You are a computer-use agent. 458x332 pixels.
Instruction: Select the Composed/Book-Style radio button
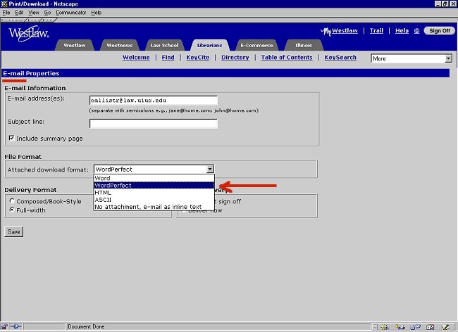(11, 201)
